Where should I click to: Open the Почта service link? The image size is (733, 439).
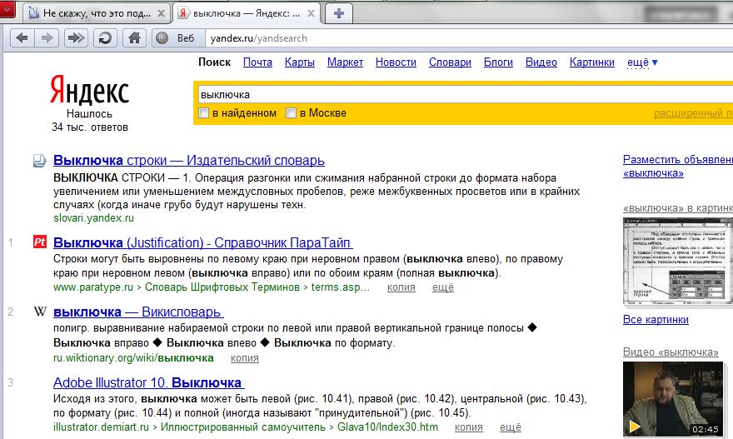click(257, 62)
